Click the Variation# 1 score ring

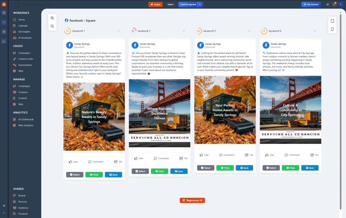point(67,31)
